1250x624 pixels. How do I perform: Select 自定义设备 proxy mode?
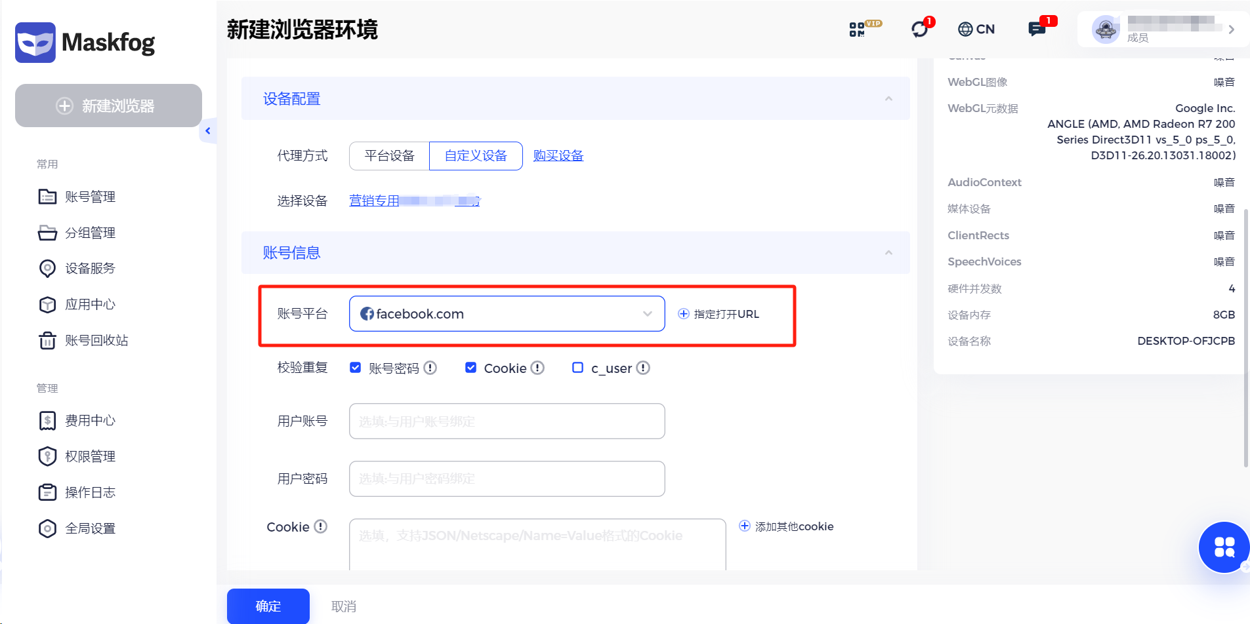tap(476, 156)
